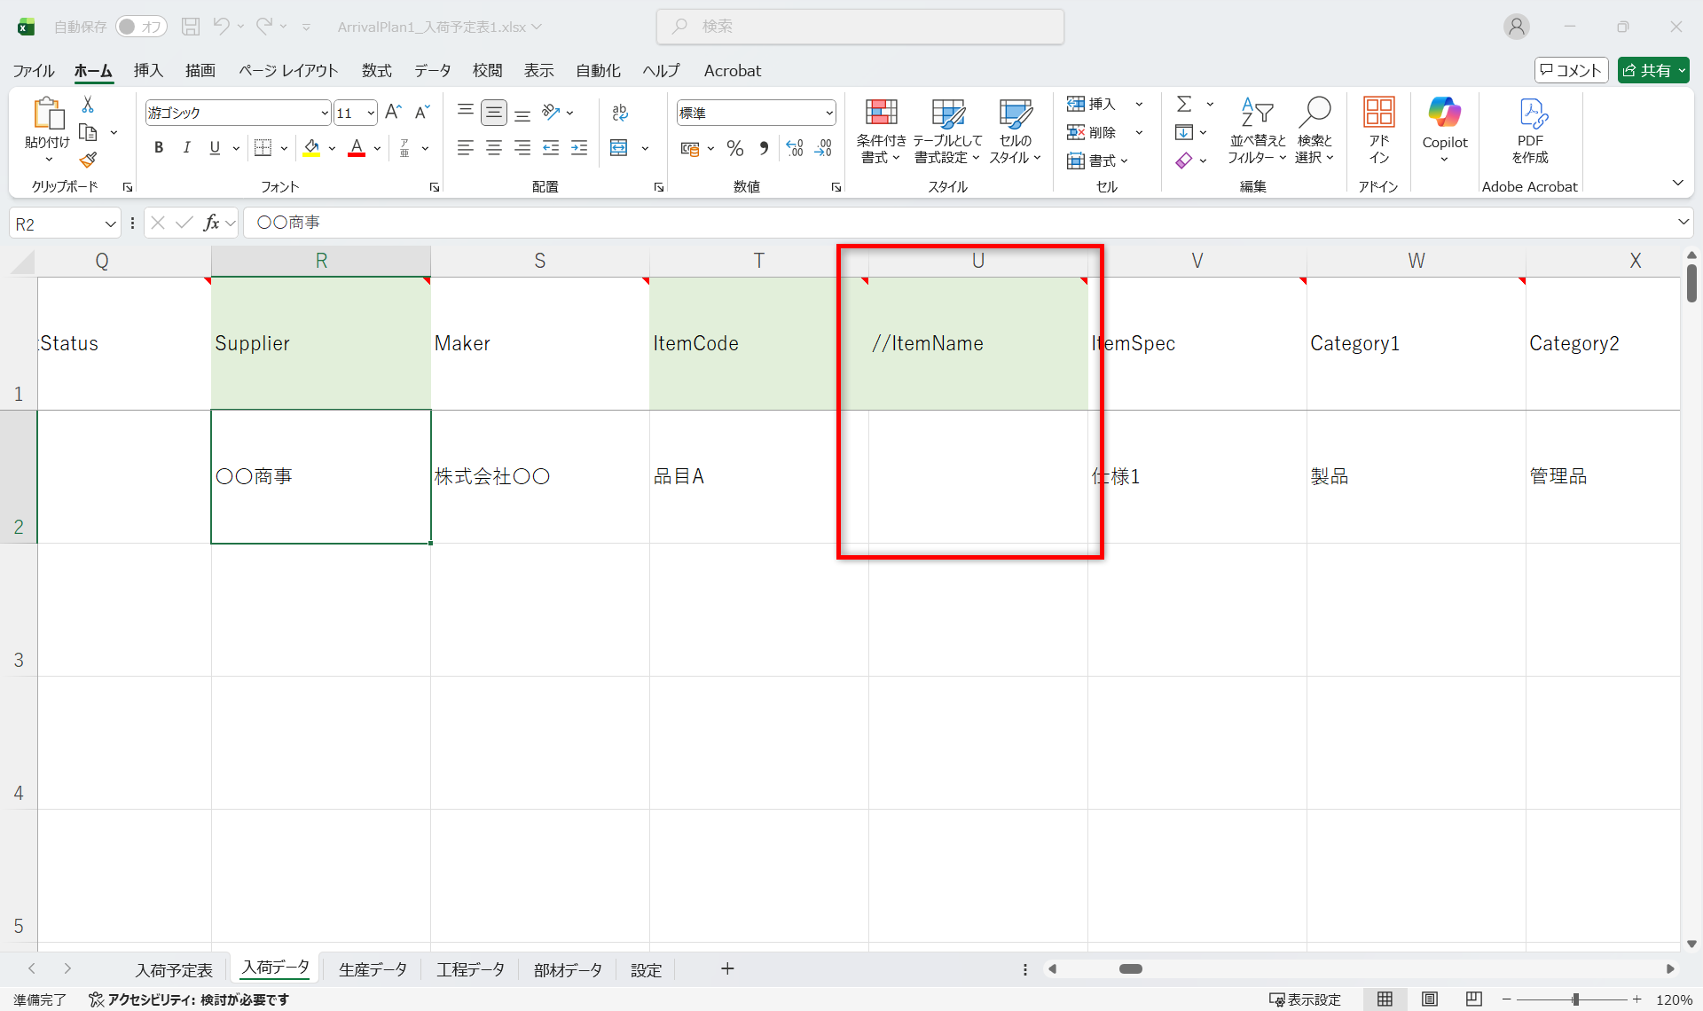Screen dimensions: 1703x1011
Task: Click the AutoSum sigma icon
Action: tap(1183, 105)
